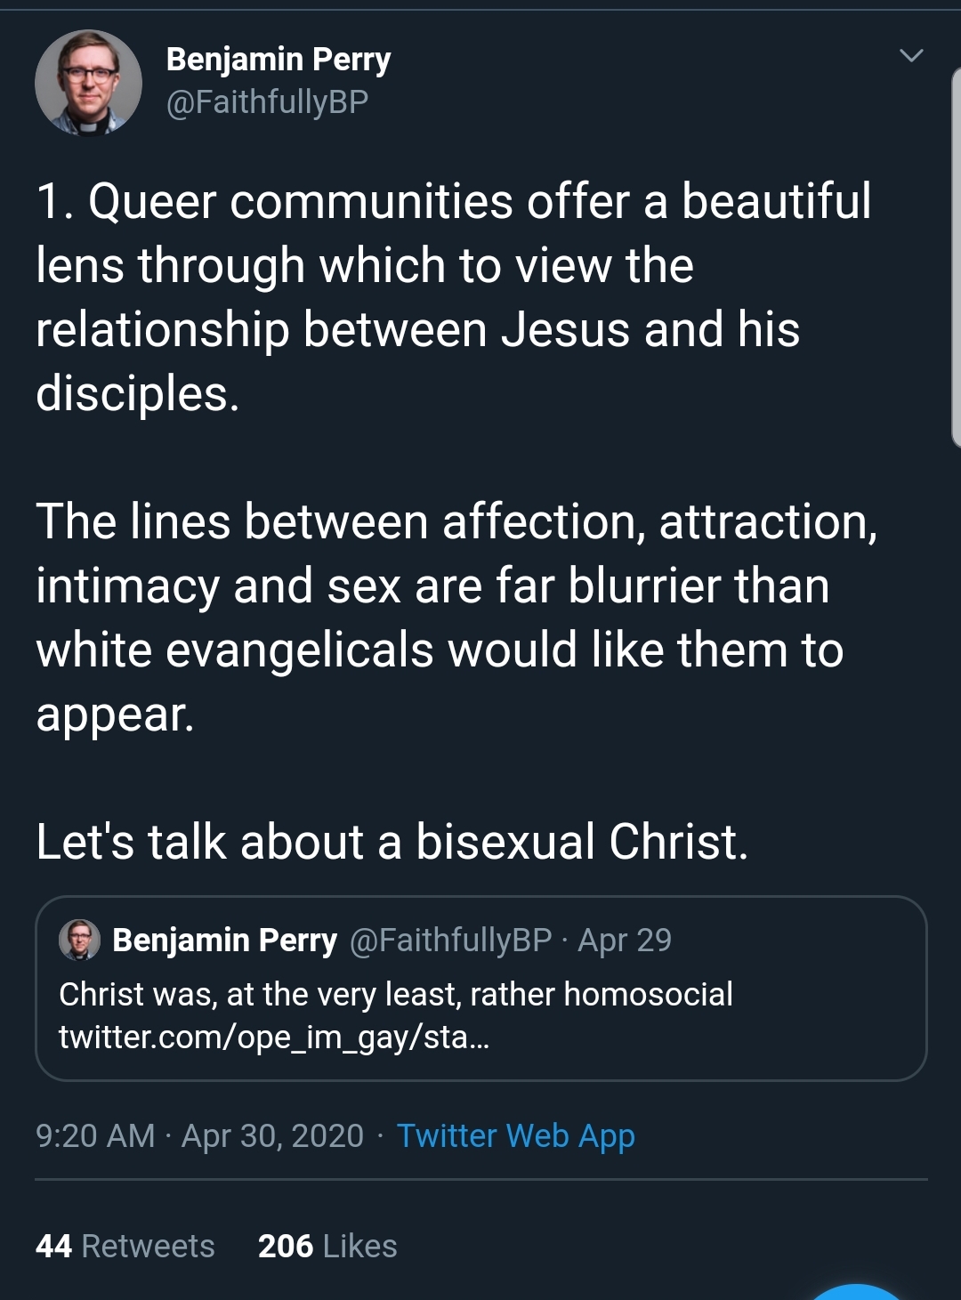Click the 9:20 AM Apr 30, 2020 timestamp
Screen dimensions: 961x1300
(199, 1135)
